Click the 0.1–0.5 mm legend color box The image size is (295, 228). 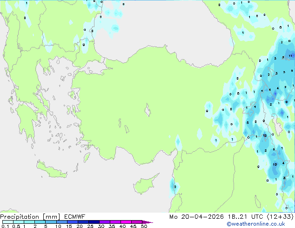click(8, 222)
